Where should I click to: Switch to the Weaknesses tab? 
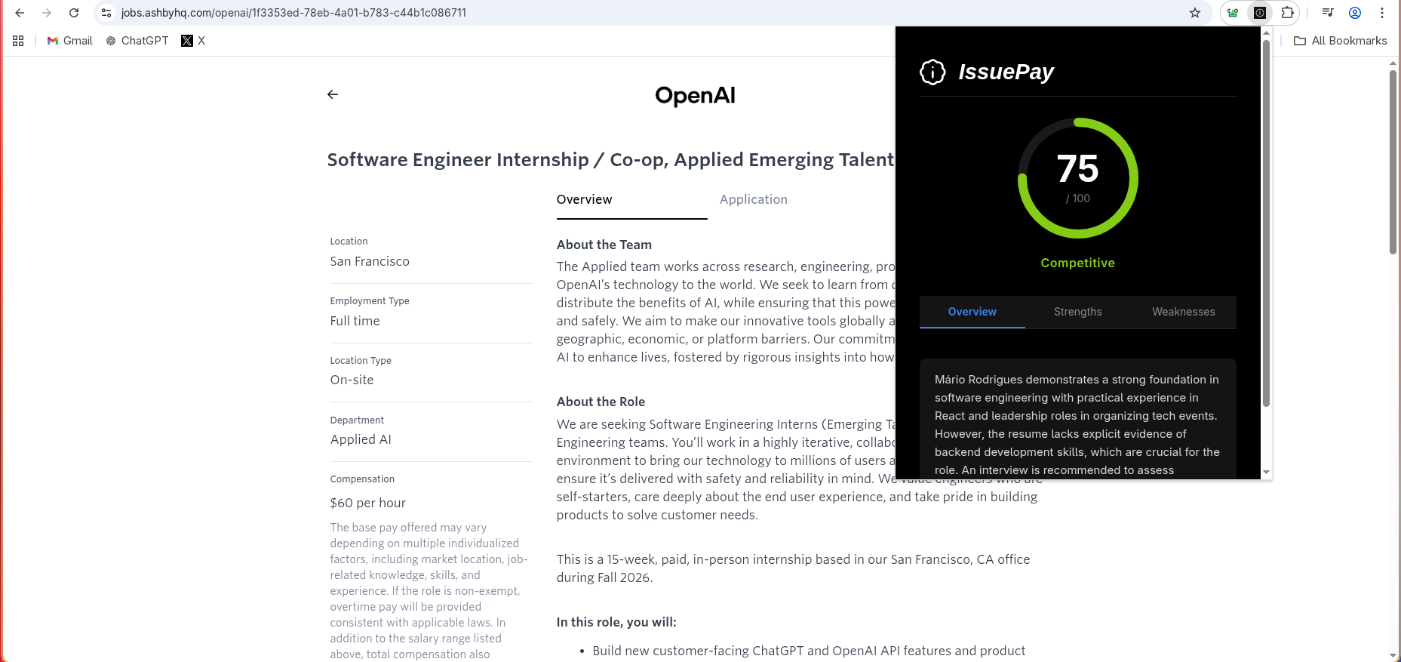click(x=1183, y=312)
